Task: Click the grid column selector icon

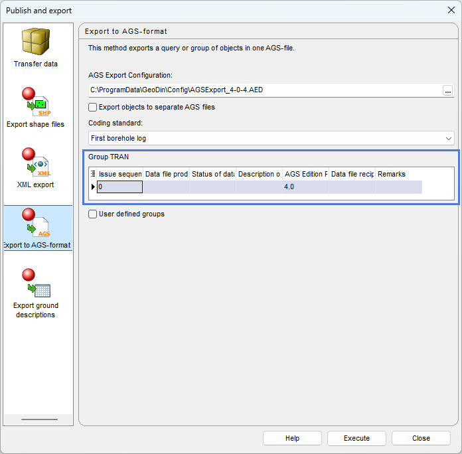Action: pyautogui.click(x=93, y=174)
